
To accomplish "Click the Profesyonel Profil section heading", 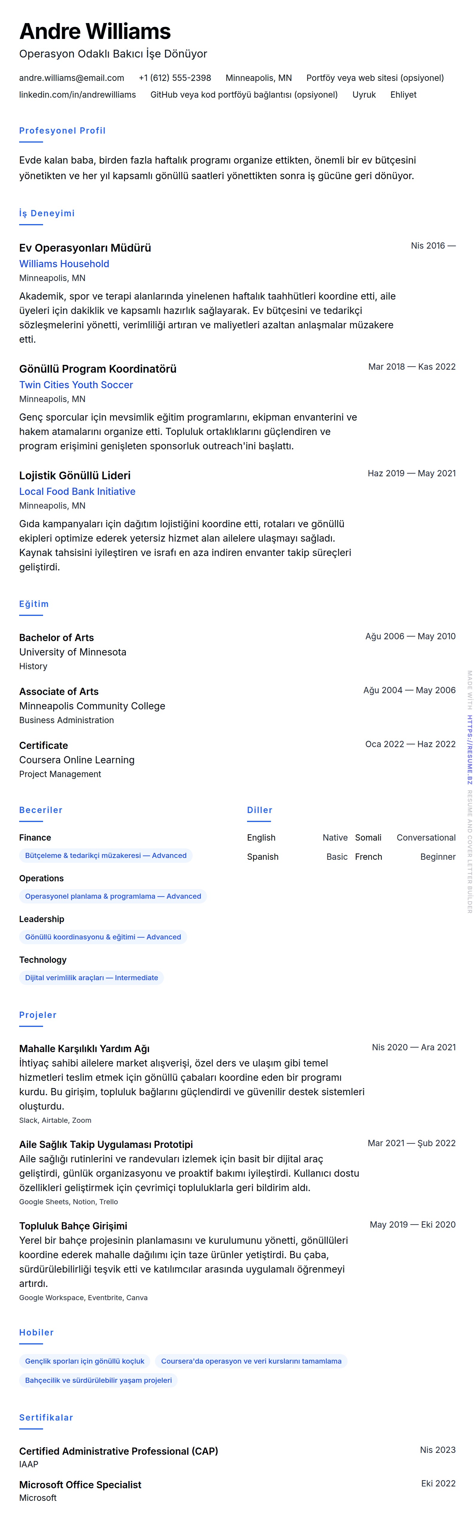I will pos(62,131).
